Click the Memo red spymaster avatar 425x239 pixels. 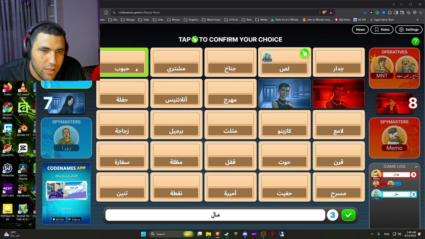pos(394,138)
